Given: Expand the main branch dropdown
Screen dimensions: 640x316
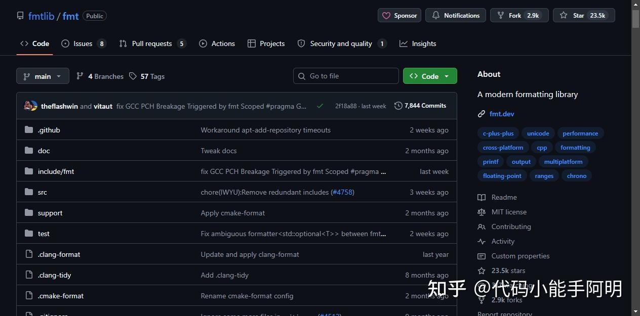Looking at the screenshot, I should (x=43, y=76).
